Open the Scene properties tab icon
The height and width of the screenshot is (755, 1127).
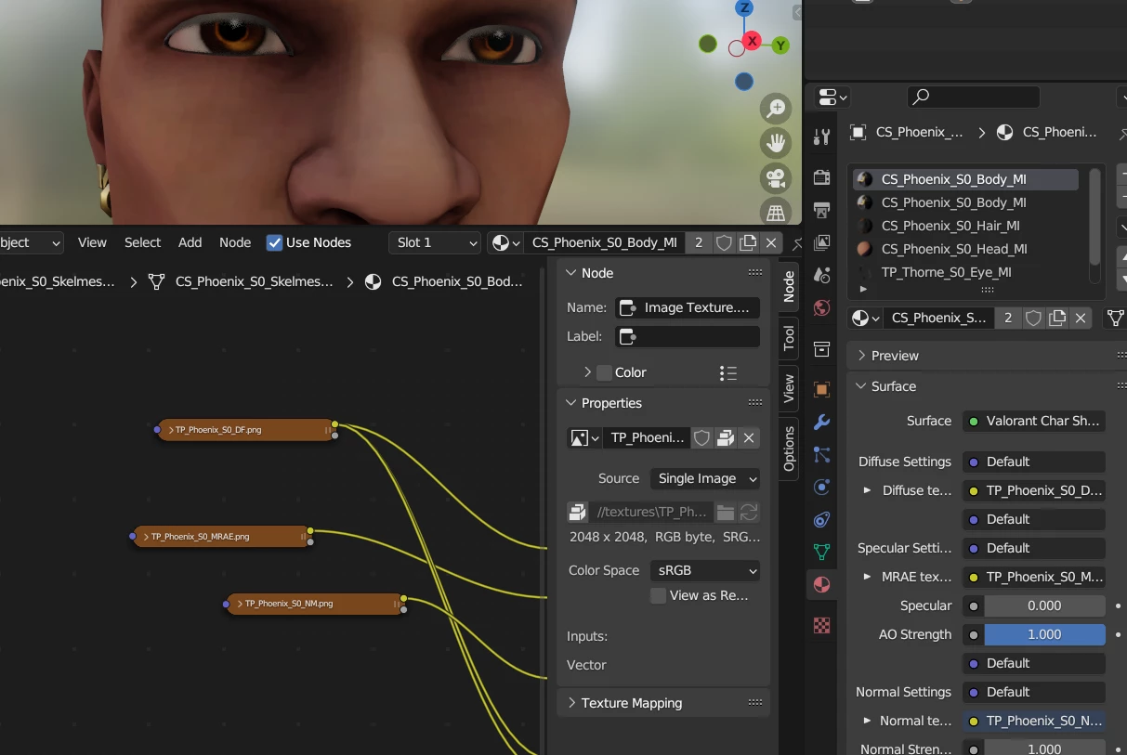point(821,275)
